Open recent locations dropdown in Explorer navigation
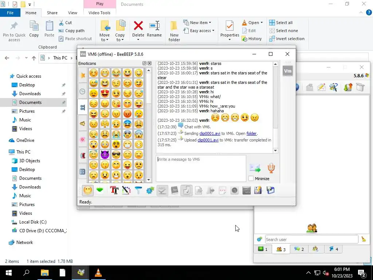373x280 pixels. click(26, 58)
